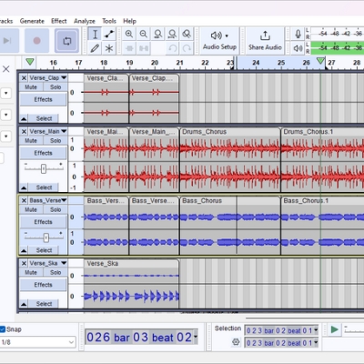The width and height of the screenshot is (364, 364).
Task: Solo the Bass_Verse track
Action: pyautogui.click(x=56, y=209)
